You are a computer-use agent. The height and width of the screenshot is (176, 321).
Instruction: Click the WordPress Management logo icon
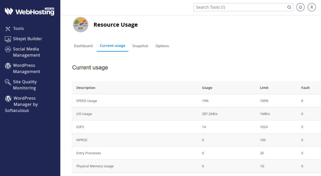[x=8, y=66]
